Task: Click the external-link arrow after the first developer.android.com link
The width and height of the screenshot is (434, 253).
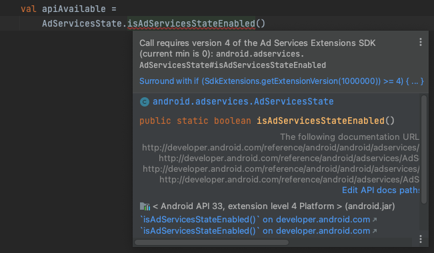Action: pyautogui.click(x=375, y=220)
